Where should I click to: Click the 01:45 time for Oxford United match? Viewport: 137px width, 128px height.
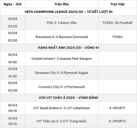point(13,62)
